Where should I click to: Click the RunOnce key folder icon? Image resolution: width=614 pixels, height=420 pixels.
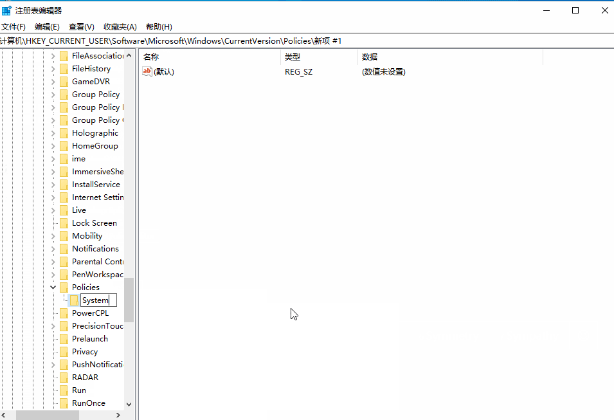[64, 403]
